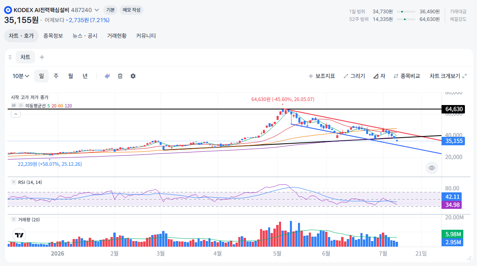Click the orange 60 moving average period
This screenshot has height=266, width=477.
pos(60,106)
